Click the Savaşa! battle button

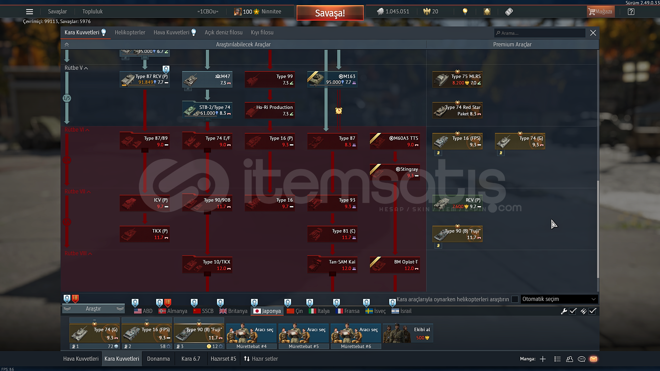330,13
